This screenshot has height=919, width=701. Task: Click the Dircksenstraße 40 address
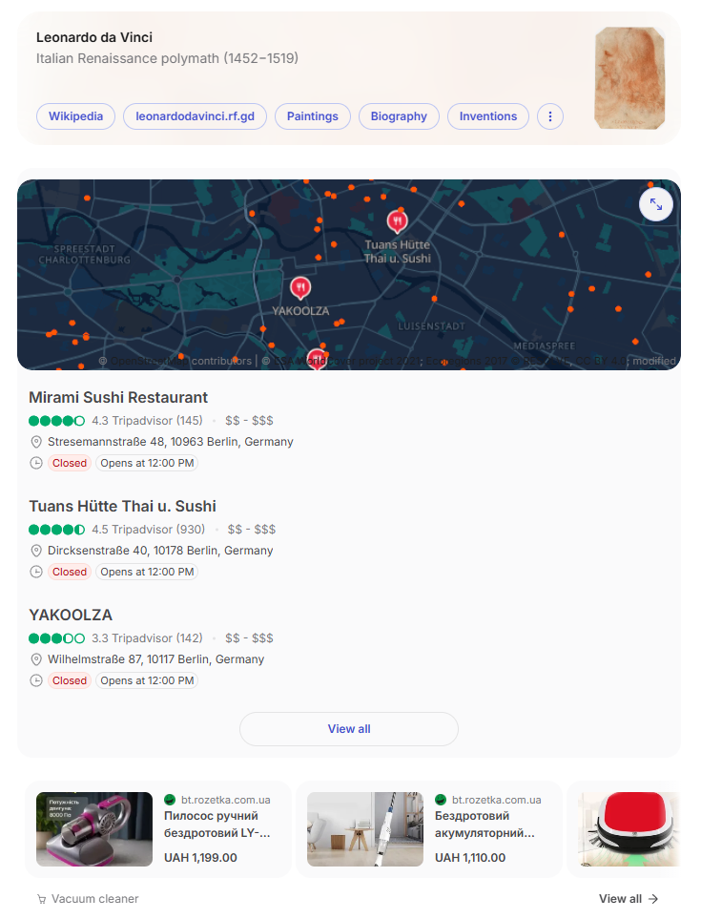pos(160,551)
